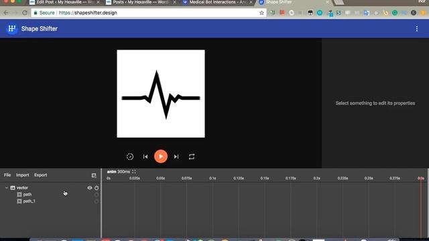Open the File menu
The image size is (429, 241).
[7, 175]
